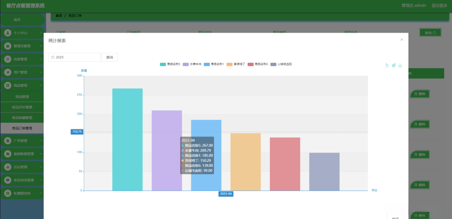Expand 店家管理 menu chevron

41,59
